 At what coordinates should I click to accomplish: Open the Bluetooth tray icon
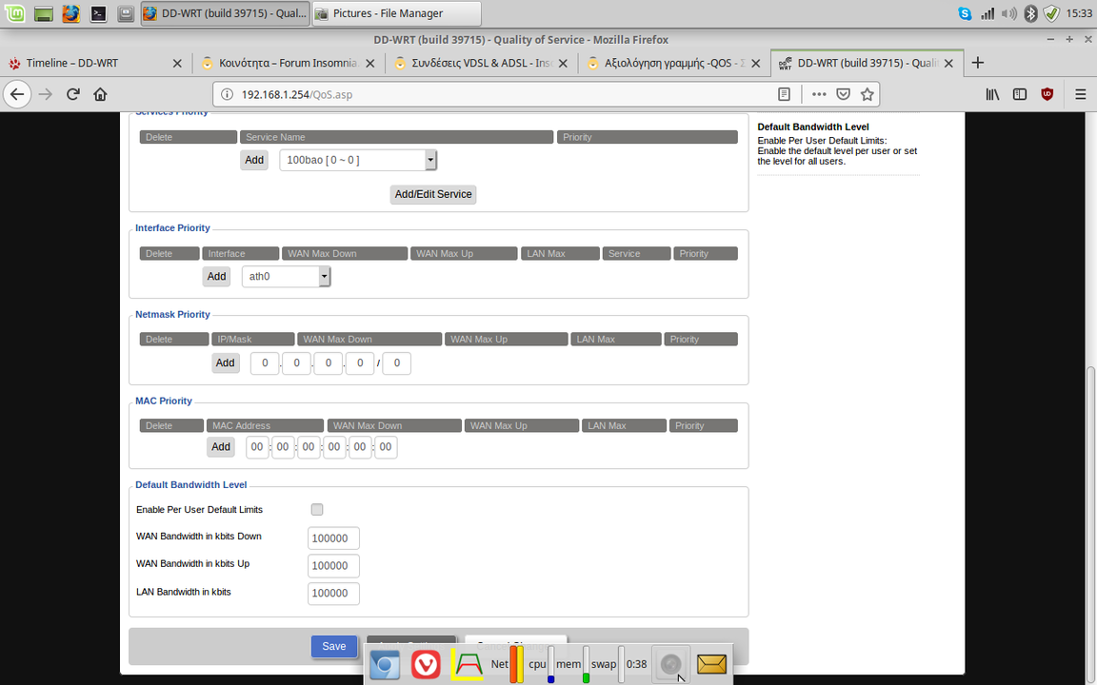(x=1029, y=13)
